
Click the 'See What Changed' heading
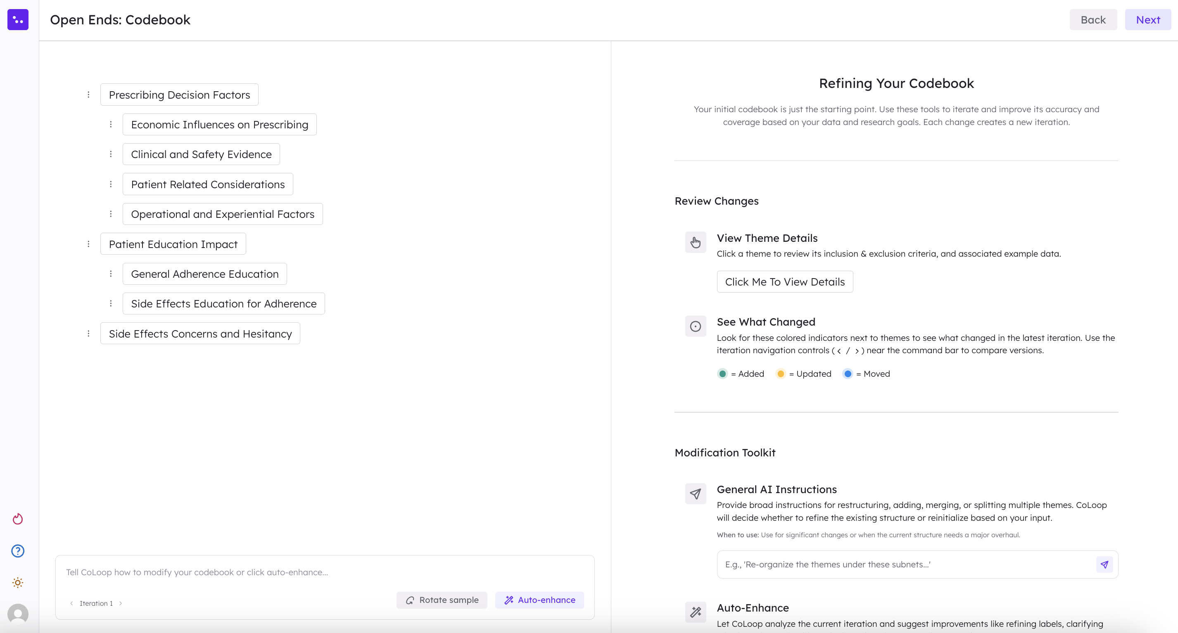coord(766,322)
